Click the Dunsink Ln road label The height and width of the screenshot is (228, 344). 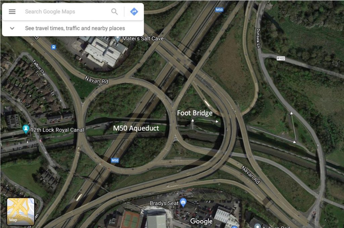258,38
